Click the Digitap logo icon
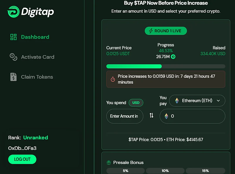The image size is (235, 174). tap(13, 12)
